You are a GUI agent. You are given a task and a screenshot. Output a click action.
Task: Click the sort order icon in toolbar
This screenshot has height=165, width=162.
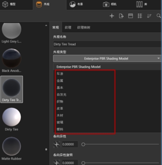[149, 16]
